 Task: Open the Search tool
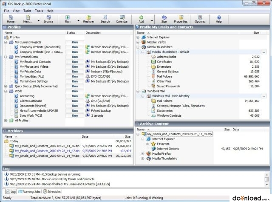(105, 19)
